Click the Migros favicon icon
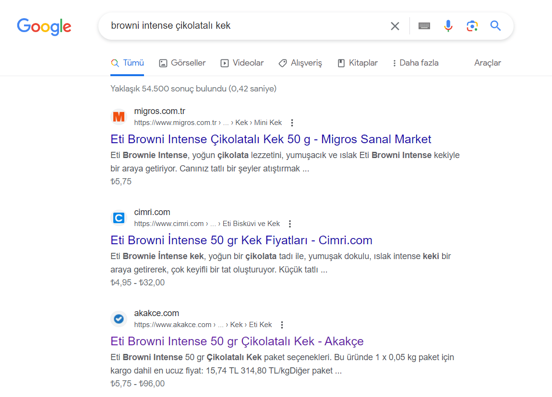This screenshot has height=397, width=552. (119, 117)
